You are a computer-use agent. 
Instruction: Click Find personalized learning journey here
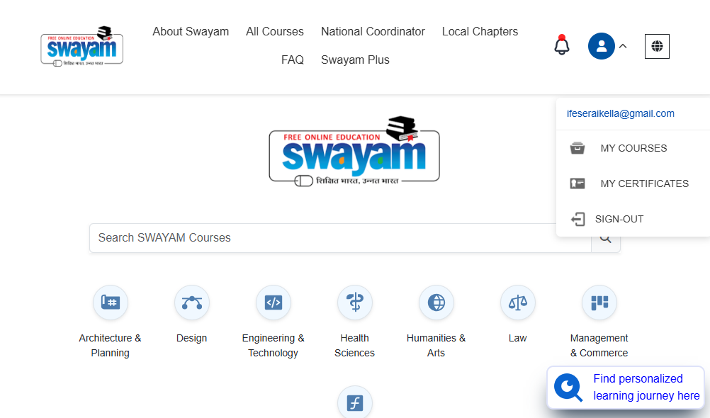647,388
